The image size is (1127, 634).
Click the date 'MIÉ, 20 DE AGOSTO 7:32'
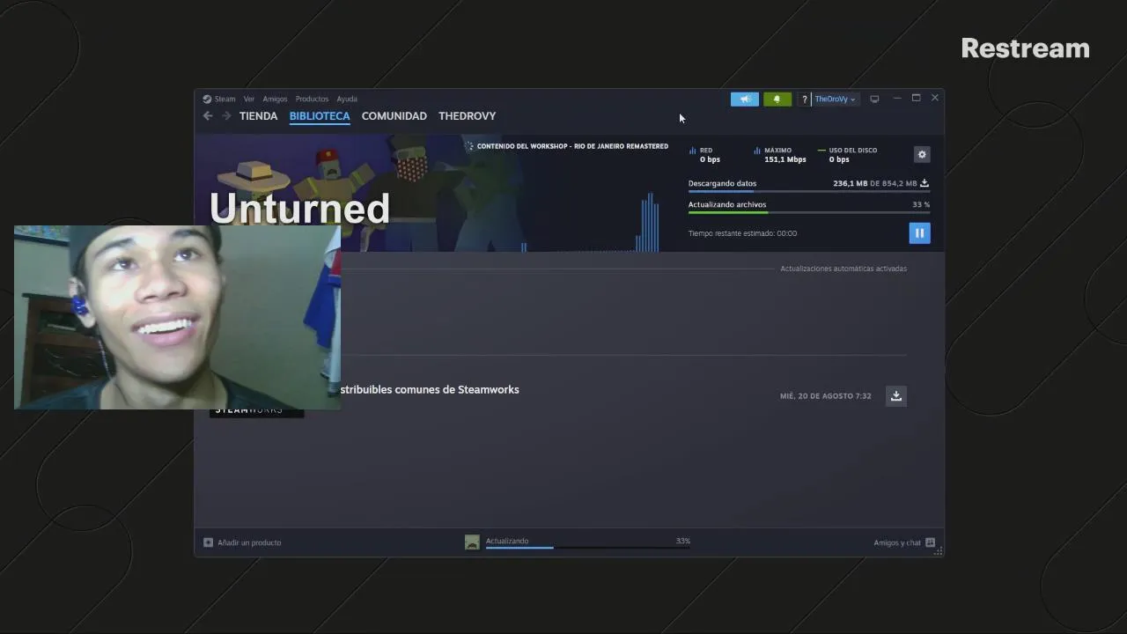coord(826,396)
